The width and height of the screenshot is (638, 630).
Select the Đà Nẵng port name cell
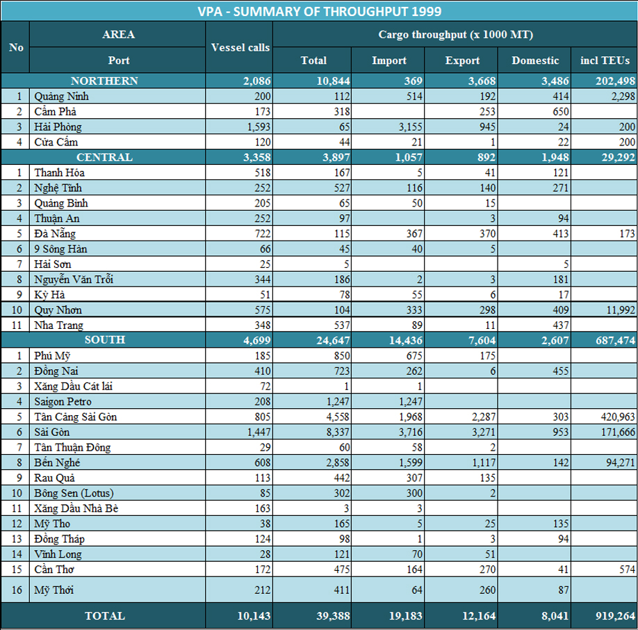[55, 234]
